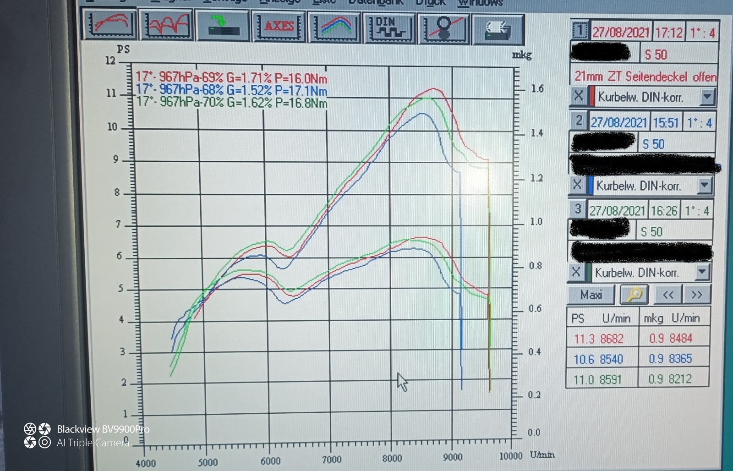This screenshot has width=733, height=471.
Task: Toggle run number 2 selector
Action: pos(579,121)
